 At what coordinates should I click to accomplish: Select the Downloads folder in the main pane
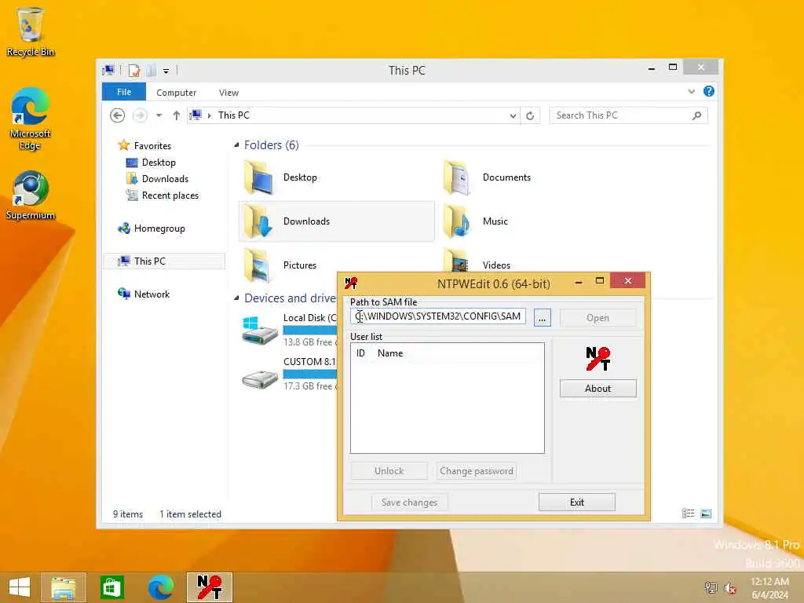click(336, 221)
